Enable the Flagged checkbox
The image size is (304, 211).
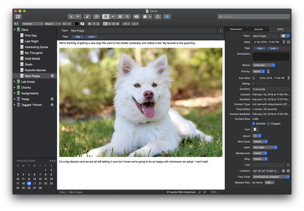[x=268, y=124]
